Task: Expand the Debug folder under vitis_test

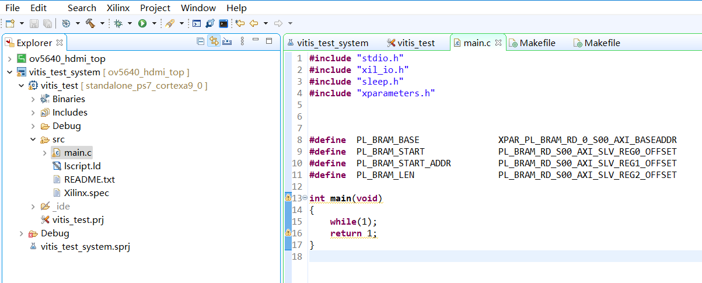Action: pyautogui.click(x=33, y=126)
